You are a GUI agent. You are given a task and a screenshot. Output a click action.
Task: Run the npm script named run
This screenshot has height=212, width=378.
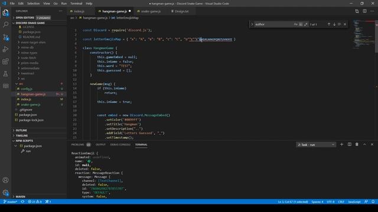(x=39, y=151)
